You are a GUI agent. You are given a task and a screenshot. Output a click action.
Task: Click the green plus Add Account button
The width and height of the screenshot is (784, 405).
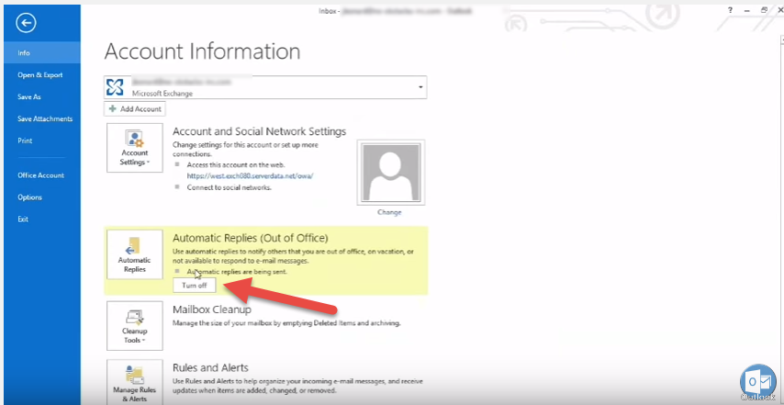(135, 108)
